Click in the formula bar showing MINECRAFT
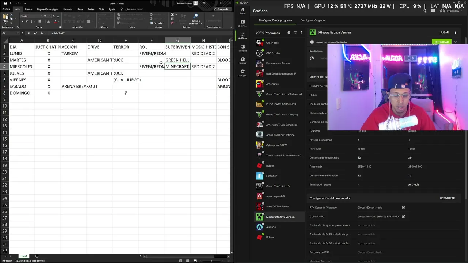The image size is (468, 263). (139, 33)
